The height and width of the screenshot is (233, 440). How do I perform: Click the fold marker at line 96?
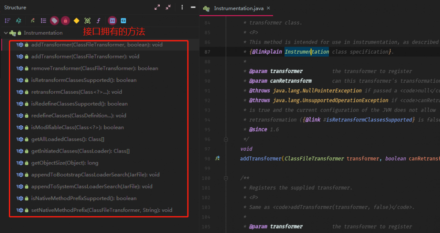(x=226, y=139)
